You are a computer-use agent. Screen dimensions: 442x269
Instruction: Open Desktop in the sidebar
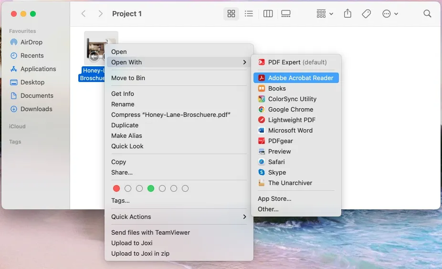tap(27, 82)
